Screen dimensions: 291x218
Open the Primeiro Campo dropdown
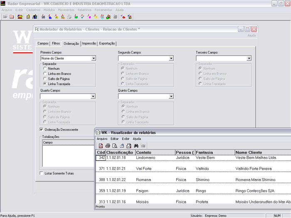94,59
